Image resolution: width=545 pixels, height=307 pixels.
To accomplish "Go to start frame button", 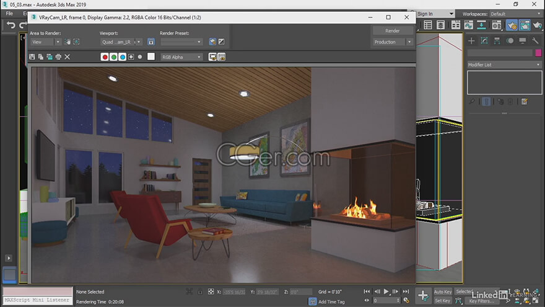I will tap(367, 291).
